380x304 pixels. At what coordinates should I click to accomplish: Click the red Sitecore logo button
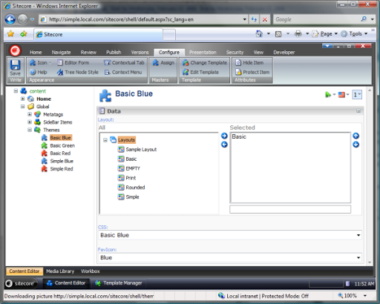coord(15,50)
